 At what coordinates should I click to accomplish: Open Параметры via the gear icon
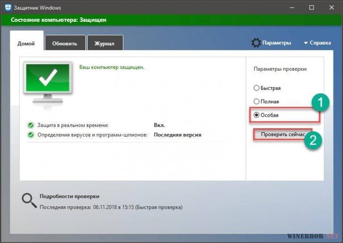pos(256,43)
